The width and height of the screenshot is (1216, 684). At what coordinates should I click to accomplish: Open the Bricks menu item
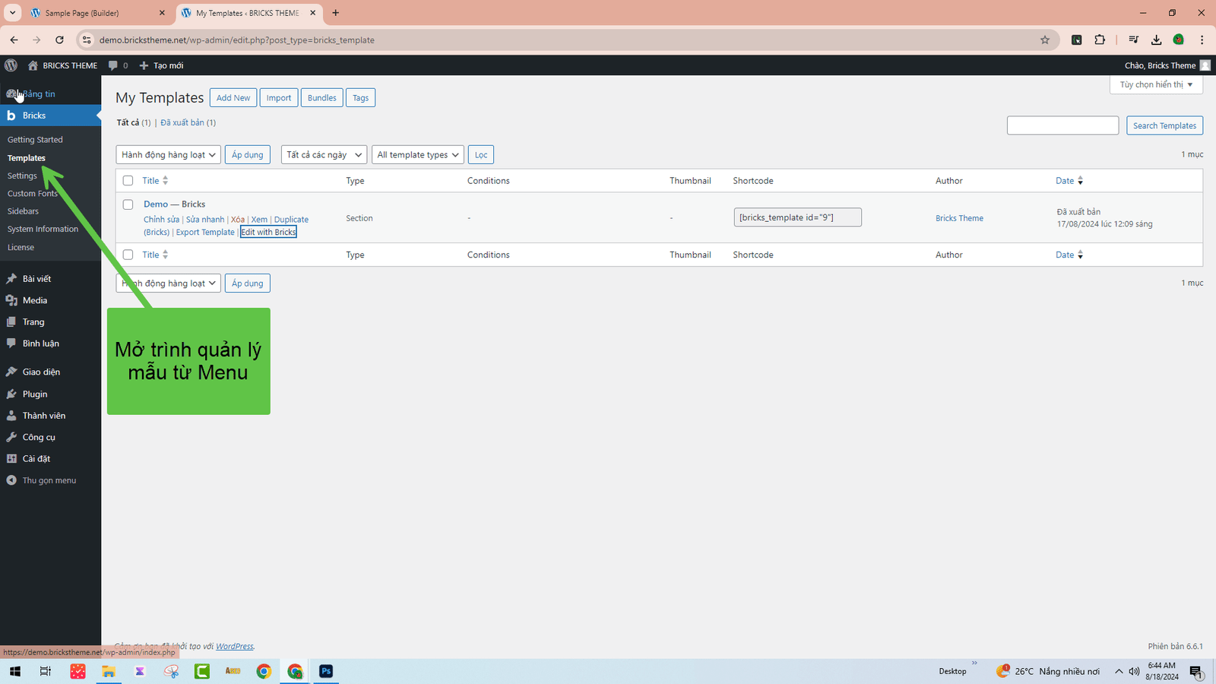point(50,116)
